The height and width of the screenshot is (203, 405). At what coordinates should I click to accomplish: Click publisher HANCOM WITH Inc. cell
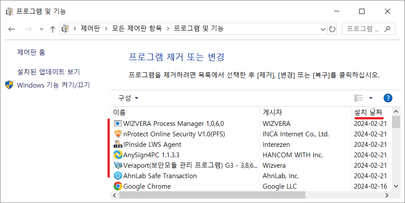(x=293, y=155)
